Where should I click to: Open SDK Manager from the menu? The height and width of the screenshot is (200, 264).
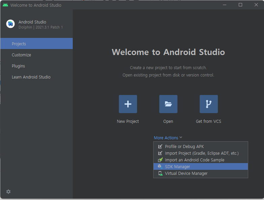[201, 166]
